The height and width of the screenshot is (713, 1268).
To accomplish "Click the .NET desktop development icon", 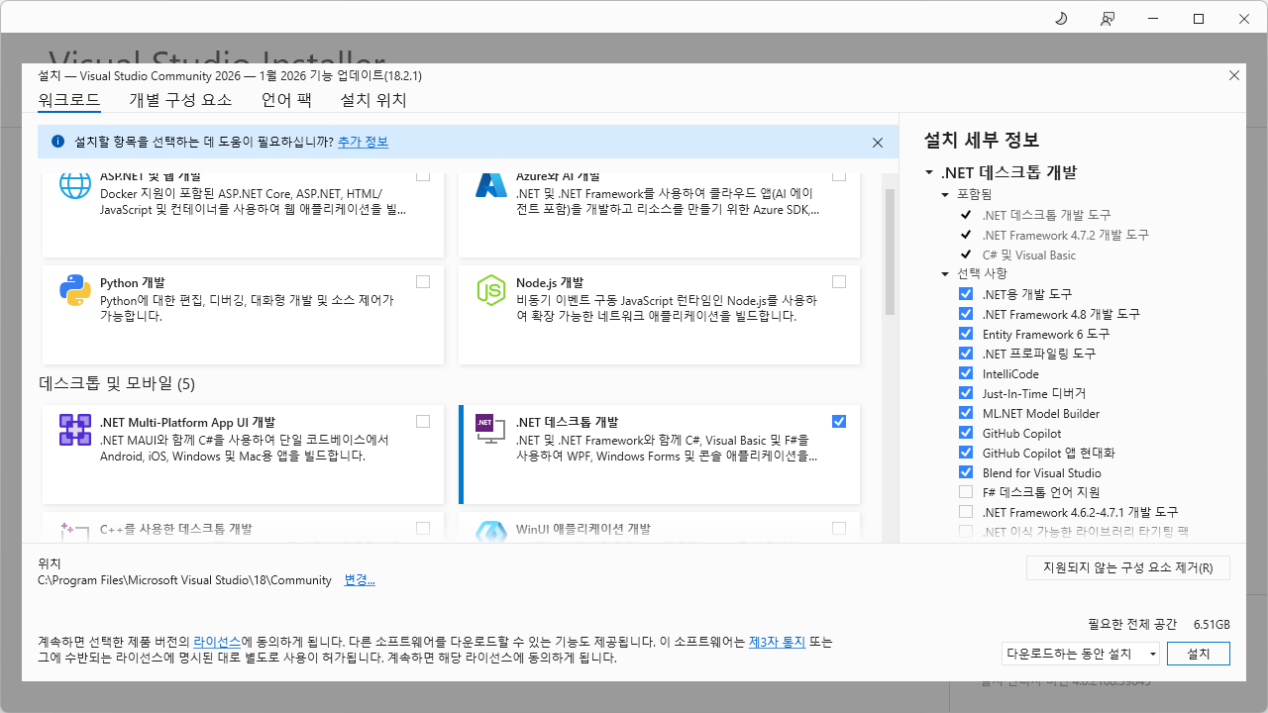I will coord(491,430).
